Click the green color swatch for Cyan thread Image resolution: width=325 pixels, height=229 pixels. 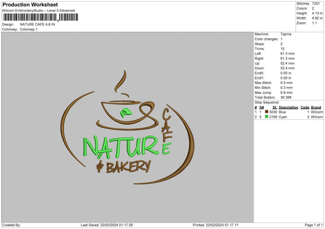coord(266,117)
